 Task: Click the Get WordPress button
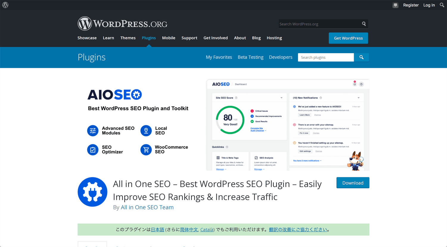click(348, 38)
